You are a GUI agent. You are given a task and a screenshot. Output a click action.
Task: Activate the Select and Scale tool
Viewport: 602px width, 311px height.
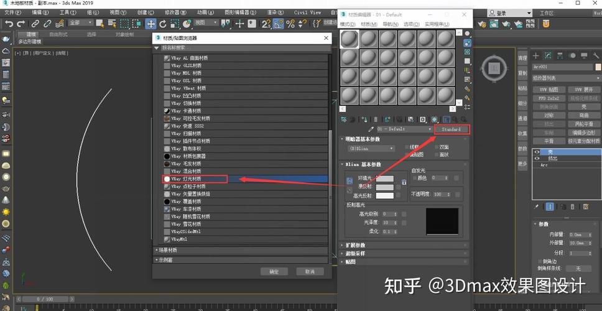[x=175, y=24]
